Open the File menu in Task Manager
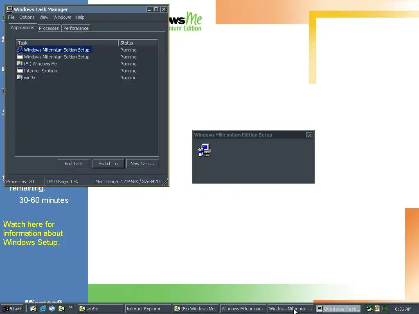Viewport: 419px width, 314px height. click(11, 17)
